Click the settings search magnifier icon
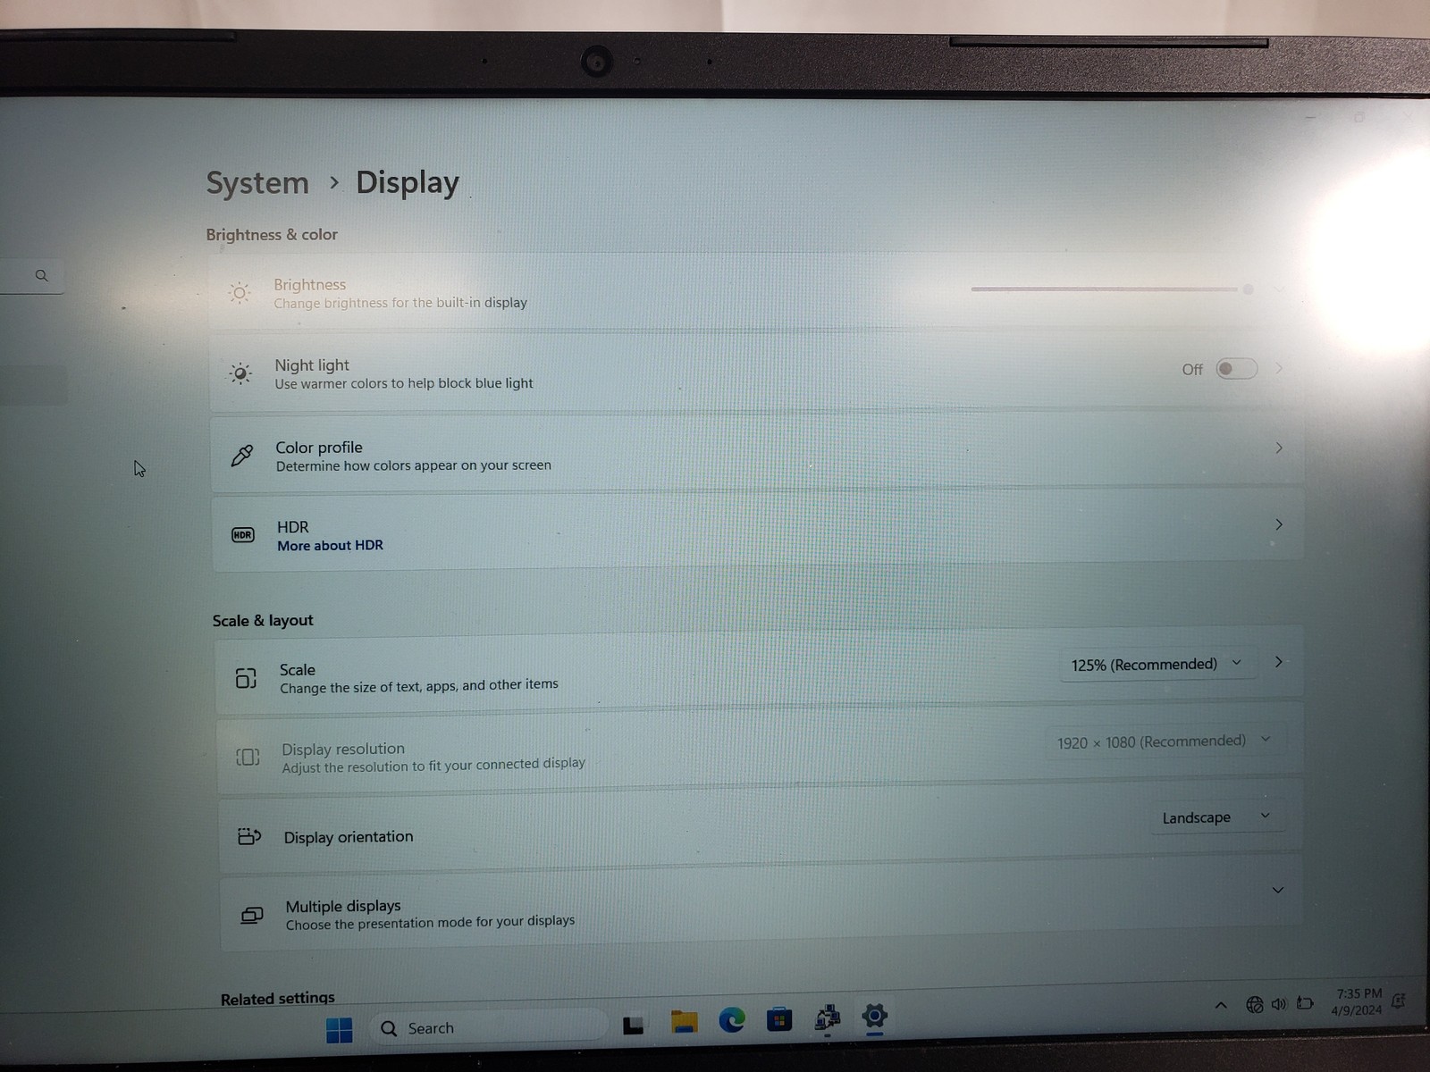This screenshot has width=1430, height=1072. point(41,276)
